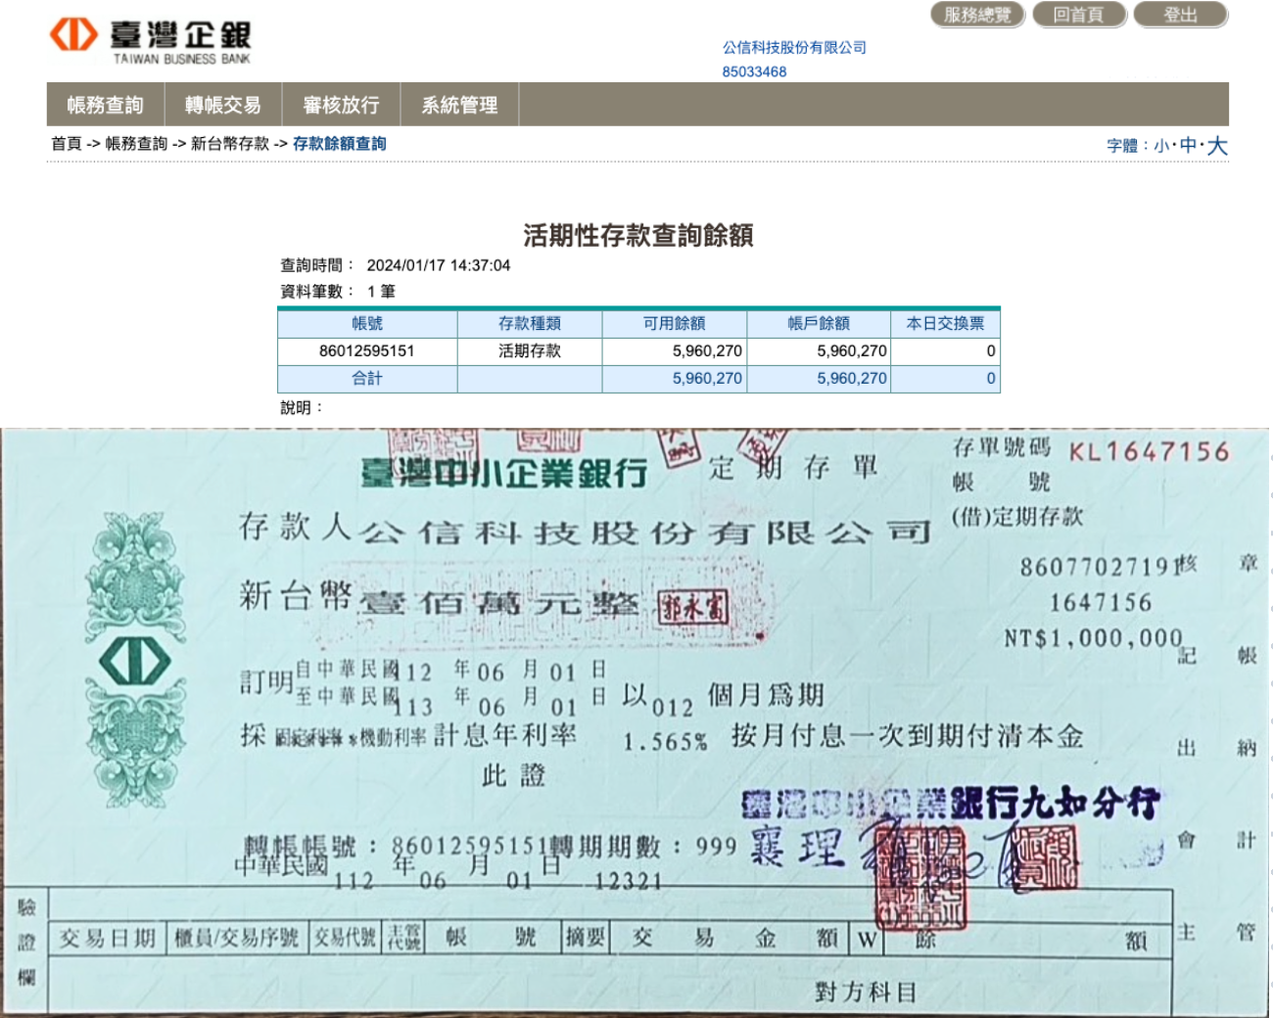Click the query time 2024/01/17 14:37:04
1273x1018 pixels.
point(438,265)
